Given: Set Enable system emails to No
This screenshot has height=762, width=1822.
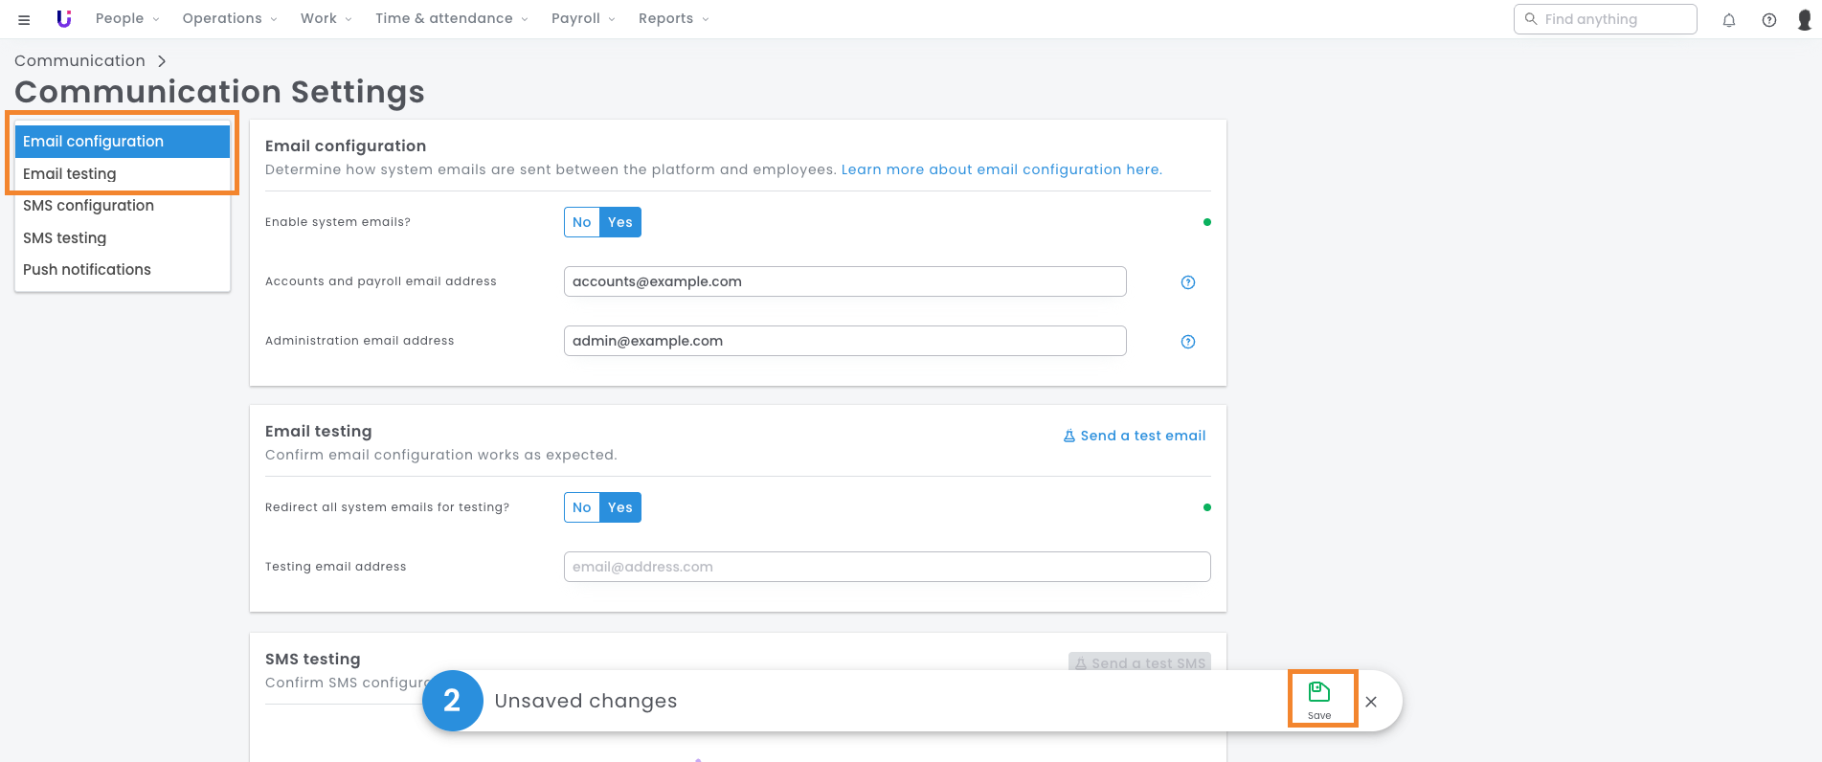Looking at the screenshot, I should click(x=581, y=222).
